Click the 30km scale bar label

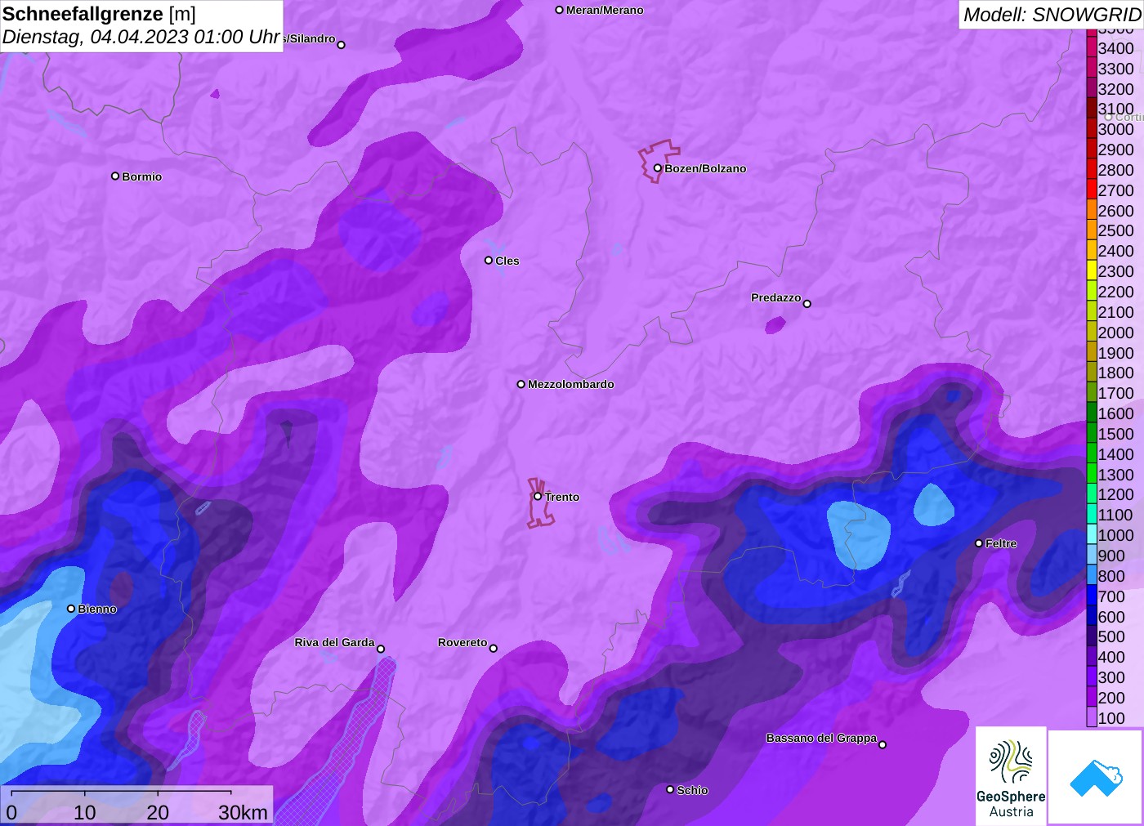coord(243,812)
